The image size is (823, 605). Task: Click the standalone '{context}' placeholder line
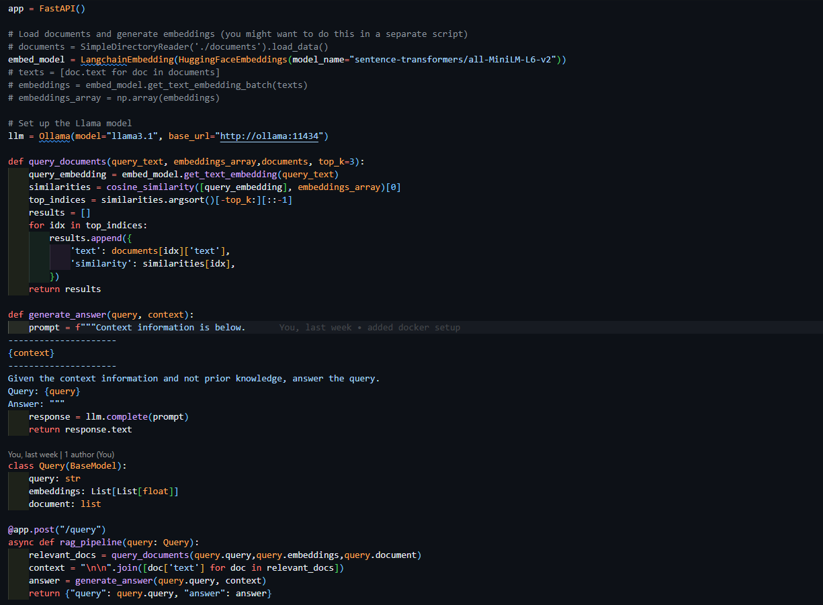point(31,353)
